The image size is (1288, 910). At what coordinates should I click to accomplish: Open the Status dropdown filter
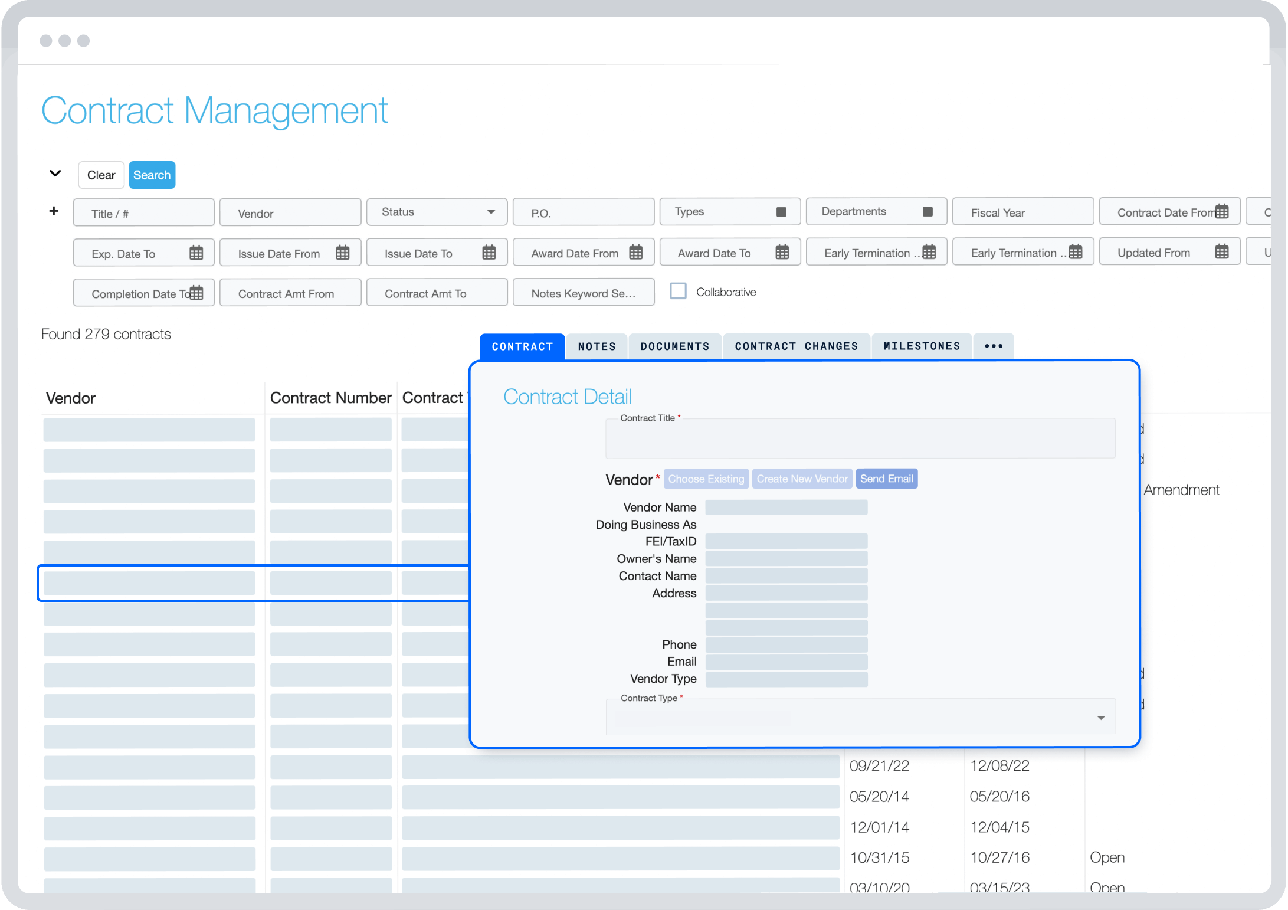(436, 212)
